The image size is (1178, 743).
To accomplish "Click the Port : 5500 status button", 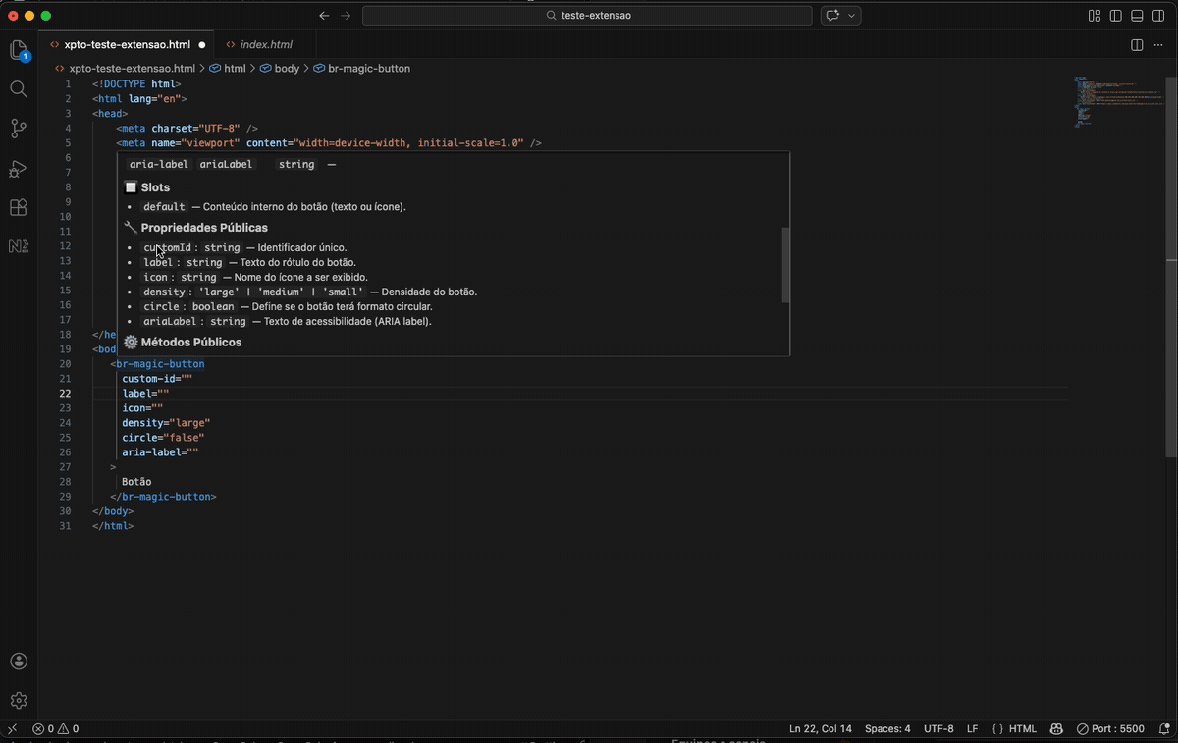I will click(x=1110, y=729).
